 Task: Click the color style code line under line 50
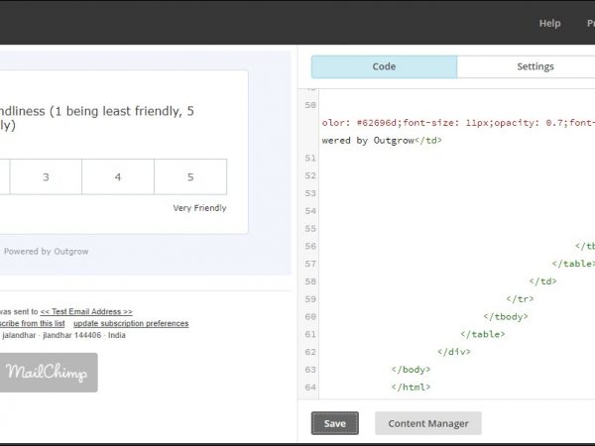456,123
